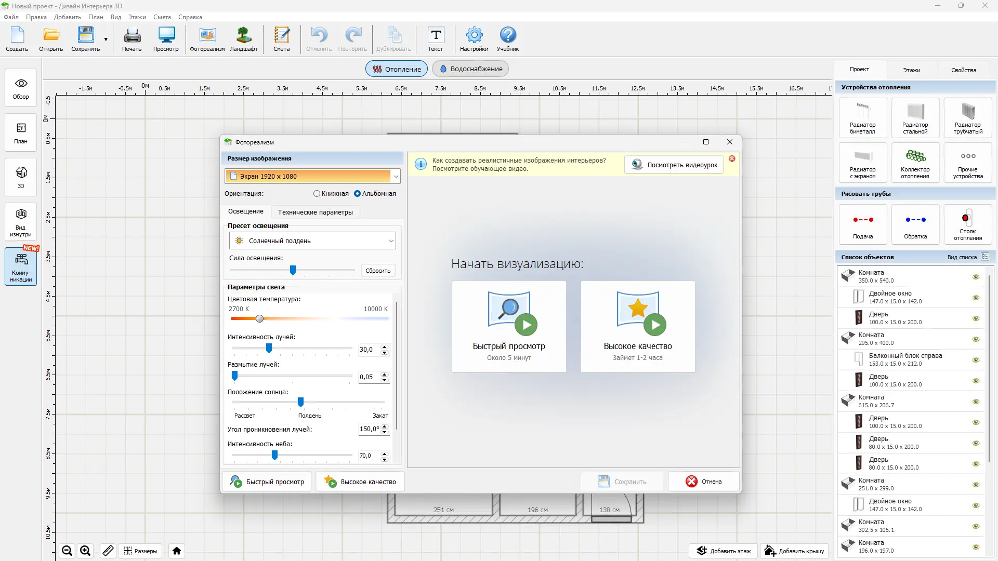The width and height of the screenshot is (998, 561).
Task: Click the ruler measurement tool icon
Action: (x=108, y=551)
